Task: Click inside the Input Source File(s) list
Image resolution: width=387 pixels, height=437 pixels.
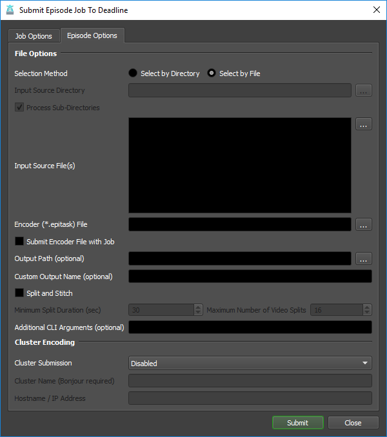Action: [240, 165]
